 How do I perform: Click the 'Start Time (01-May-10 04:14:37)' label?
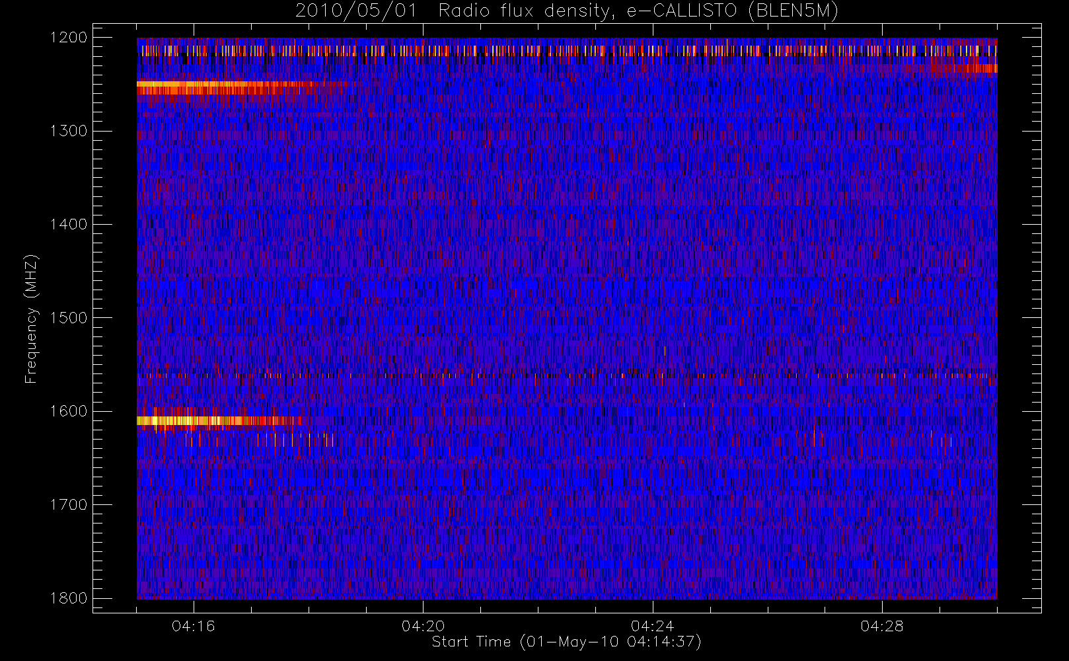pyautogui.click(x=566, y=642)
